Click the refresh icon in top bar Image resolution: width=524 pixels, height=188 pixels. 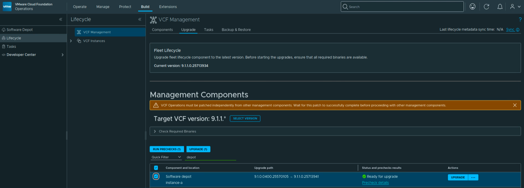486,6
